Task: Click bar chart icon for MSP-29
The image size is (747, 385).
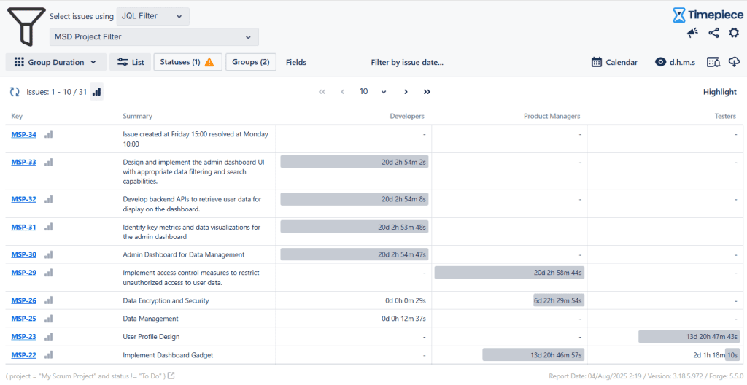Action: [49, 273]
